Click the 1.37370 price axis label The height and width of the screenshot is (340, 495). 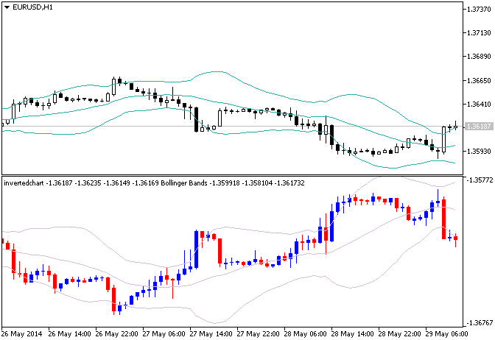479,9
